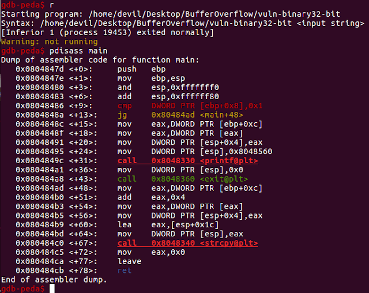Click the leave instruction
The width and height of the screenshot is (369, 293).
pyautogui.click(x=129, y=261)
